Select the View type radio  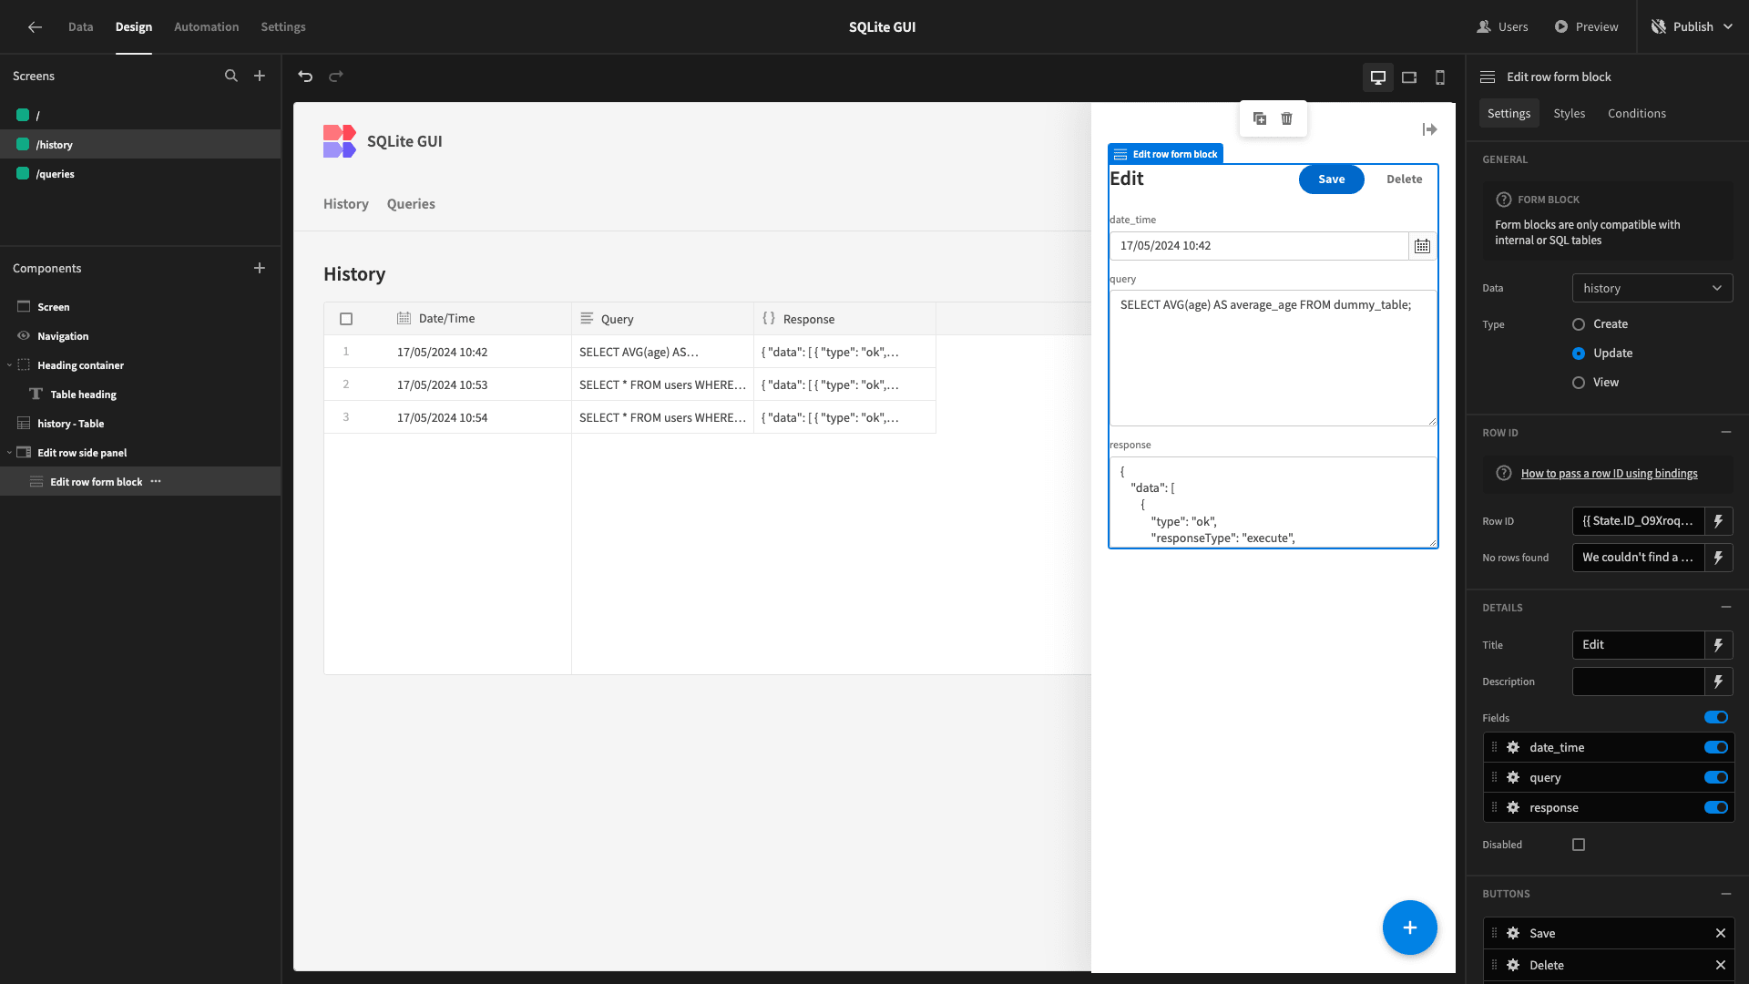(1579, 383)
